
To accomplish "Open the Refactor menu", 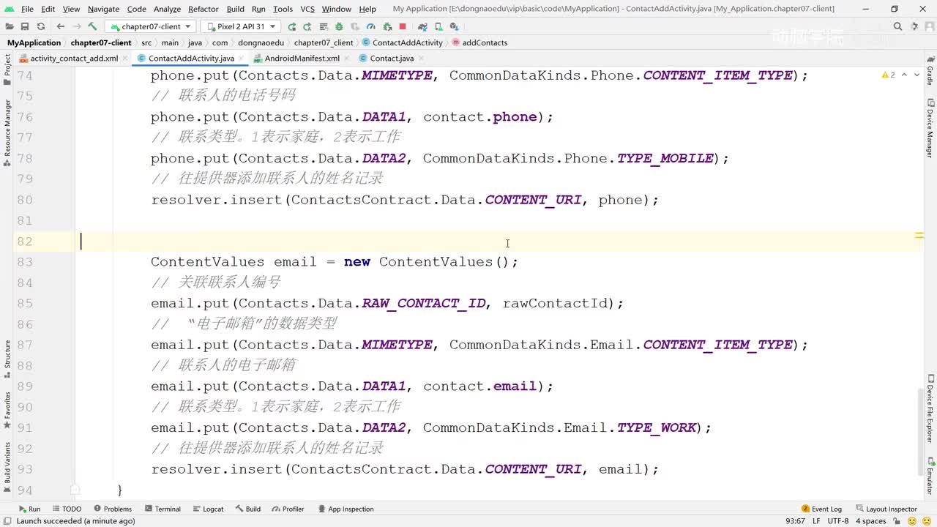I will [x=204, y=9].
